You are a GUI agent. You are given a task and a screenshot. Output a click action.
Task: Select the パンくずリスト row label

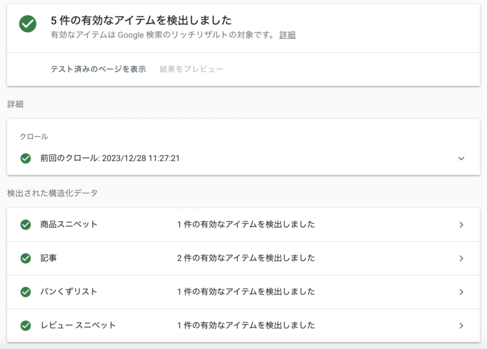[x=69, y=292]
